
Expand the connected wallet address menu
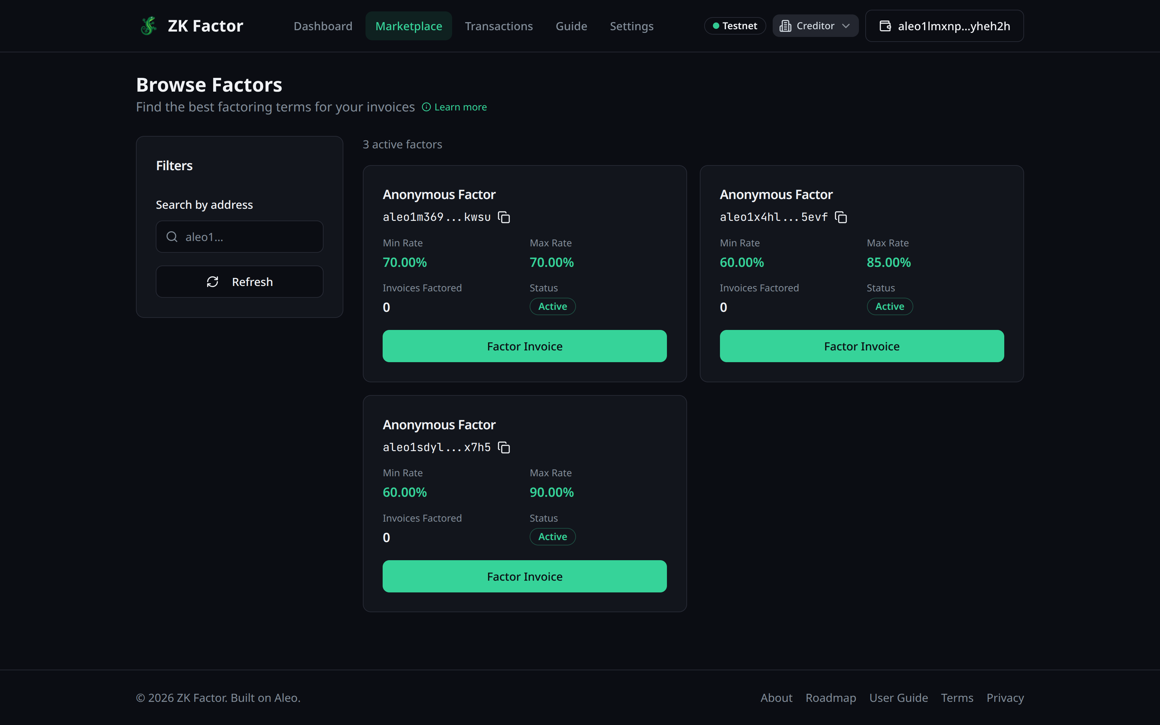[944, 26]
